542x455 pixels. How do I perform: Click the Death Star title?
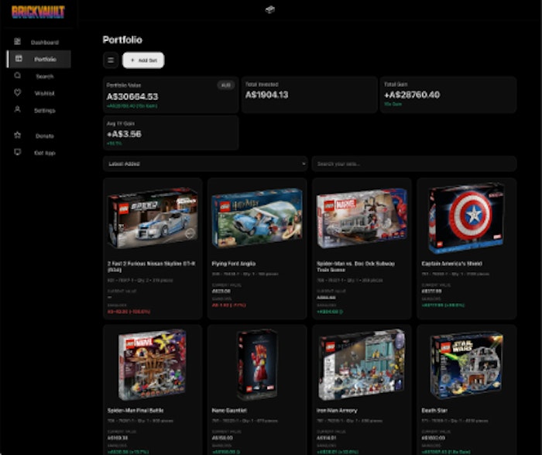tap(434, 410)
